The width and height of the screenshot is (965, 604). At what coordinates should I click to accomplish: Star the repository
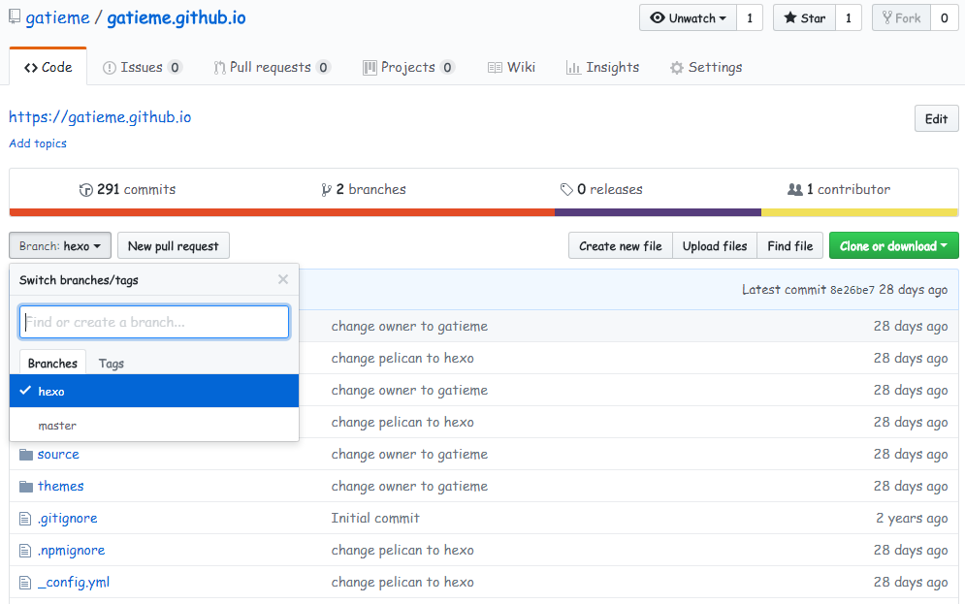[x=804, y=17]
